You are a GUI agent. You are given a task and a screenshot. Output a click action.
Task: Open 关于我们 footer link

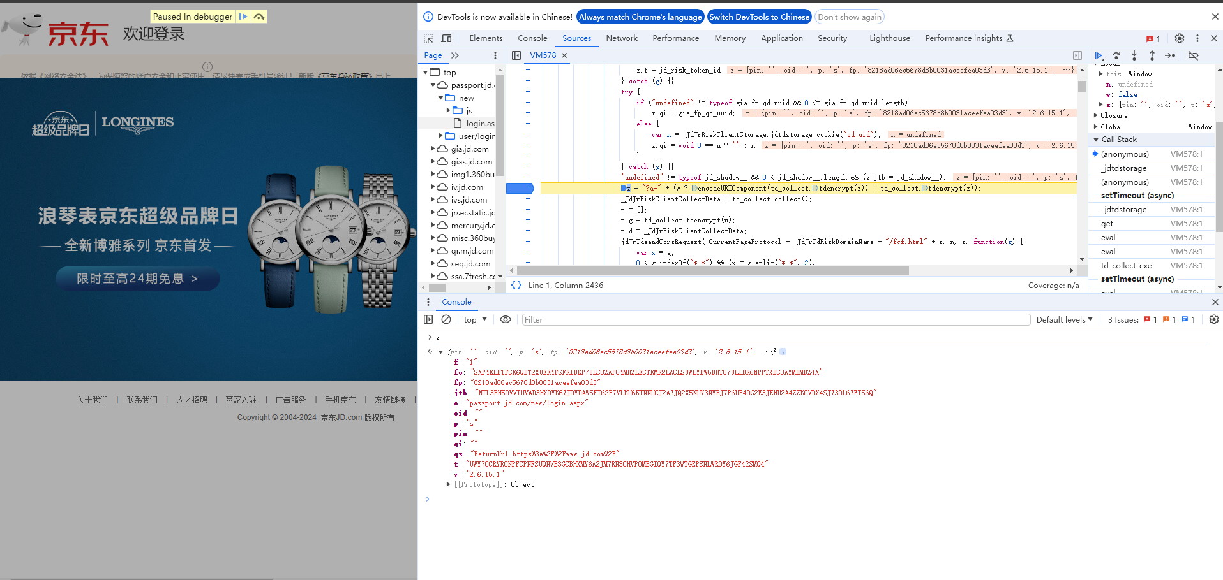click(x=93, y=400)
